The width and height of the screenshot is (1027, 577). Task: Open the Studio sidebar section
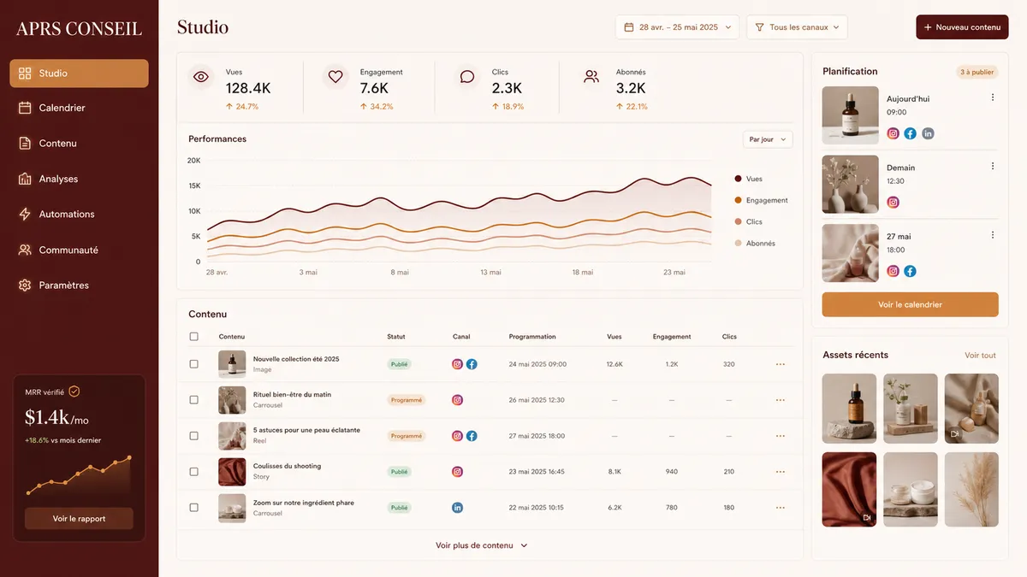tap(79, 74)
